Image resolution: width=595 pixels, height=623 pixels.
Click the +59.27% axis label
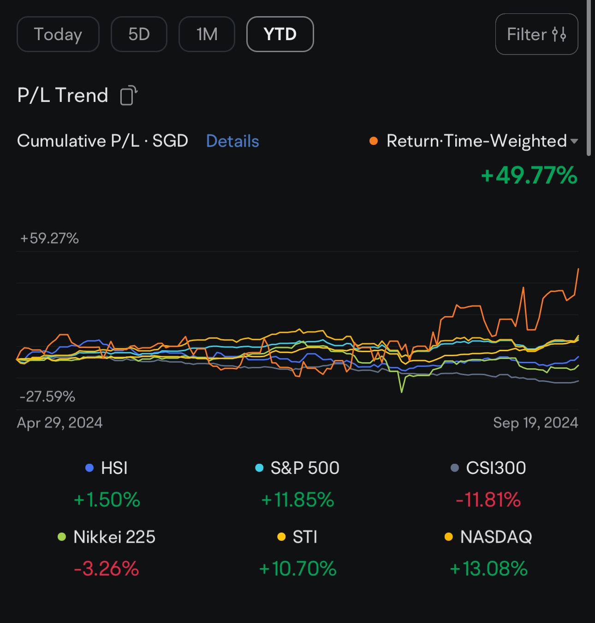pos(49,238)
